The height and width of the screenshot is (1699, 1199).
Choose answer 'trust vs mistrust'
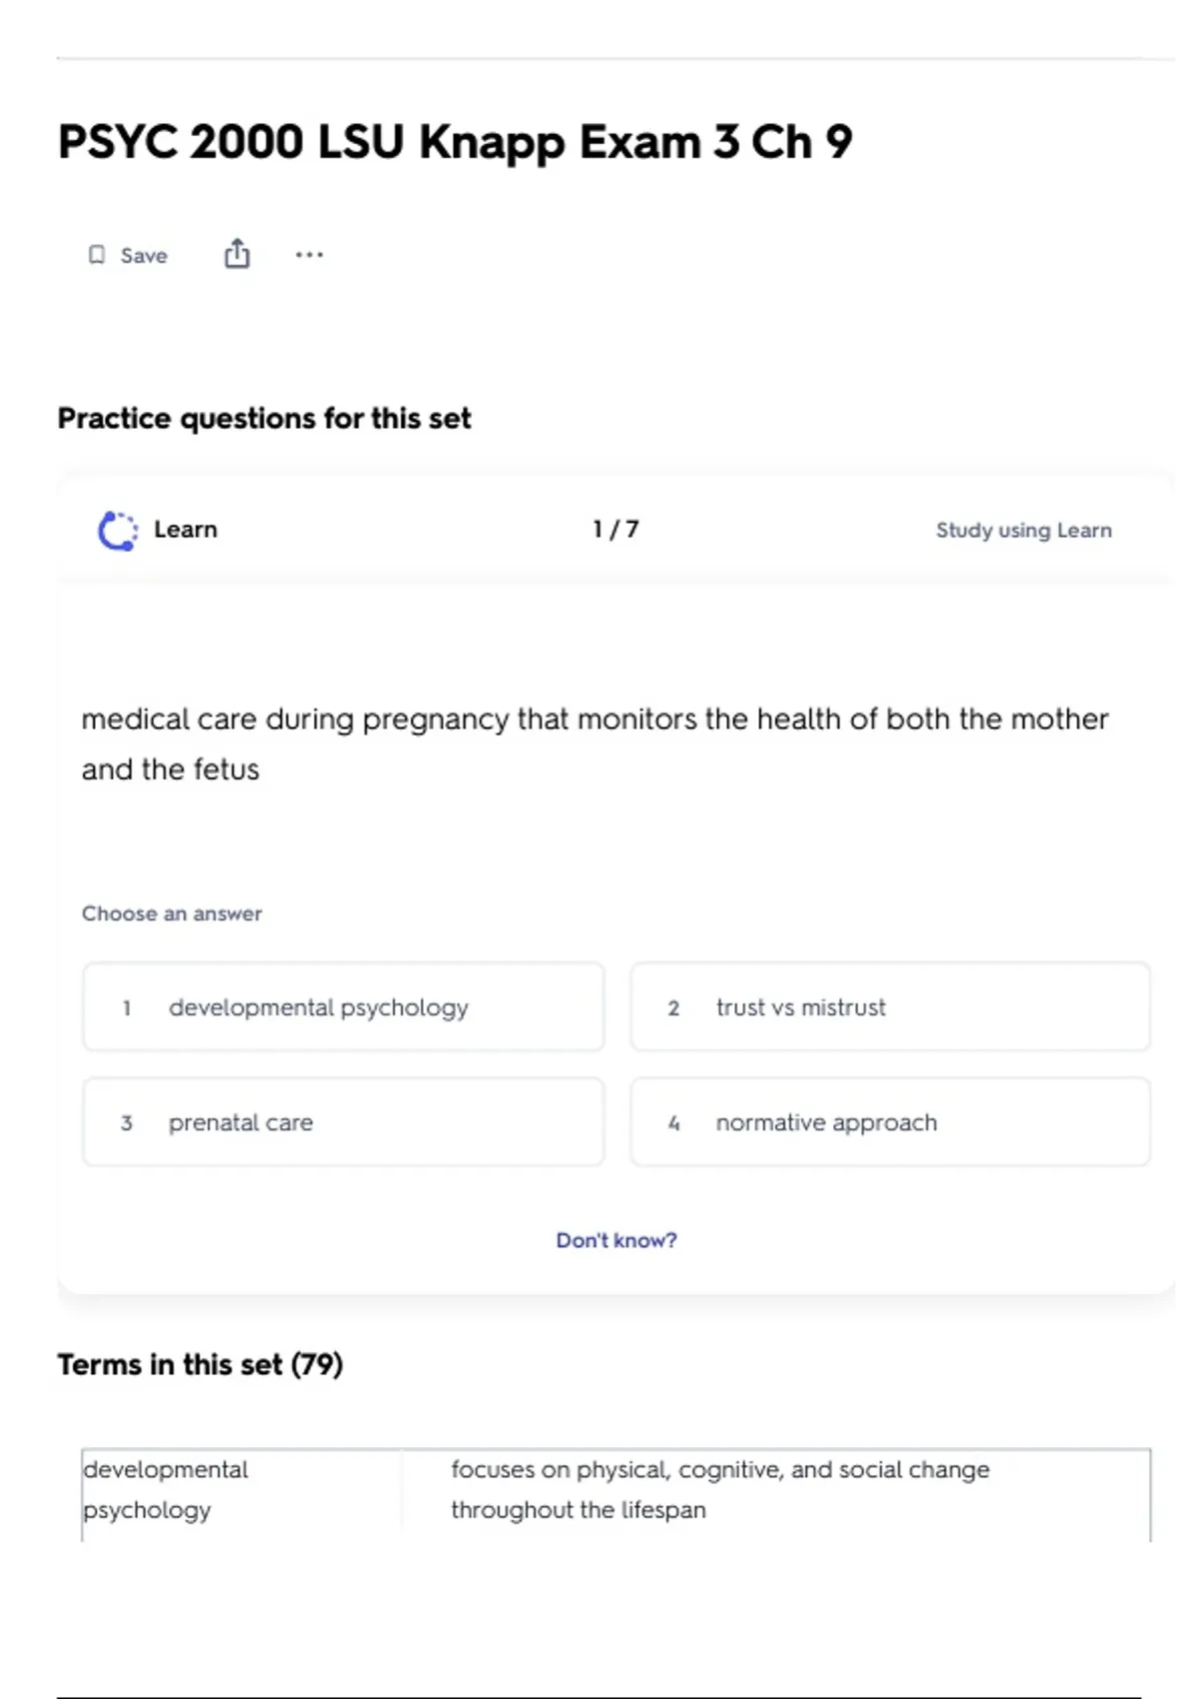pos(889,1007)
